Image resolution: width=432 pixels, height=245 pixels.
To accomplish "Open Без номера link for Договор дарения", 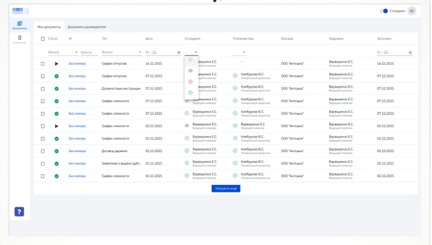I will [77, 151].
